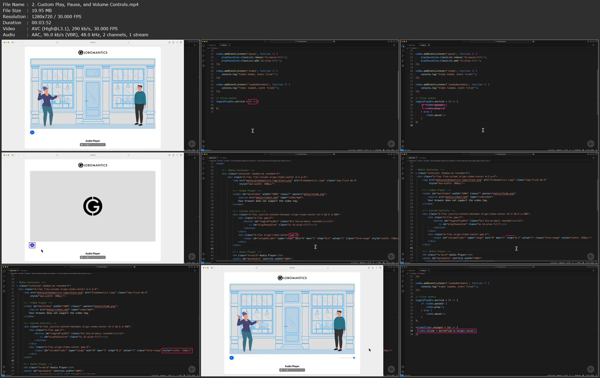
Task: Click 'Ln 39, Col 45' status bar entry
Action: click(x=551, y=375)
